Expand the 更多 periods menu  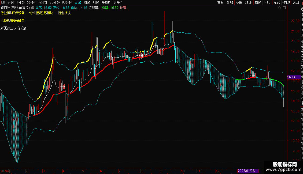pos(118,2)
